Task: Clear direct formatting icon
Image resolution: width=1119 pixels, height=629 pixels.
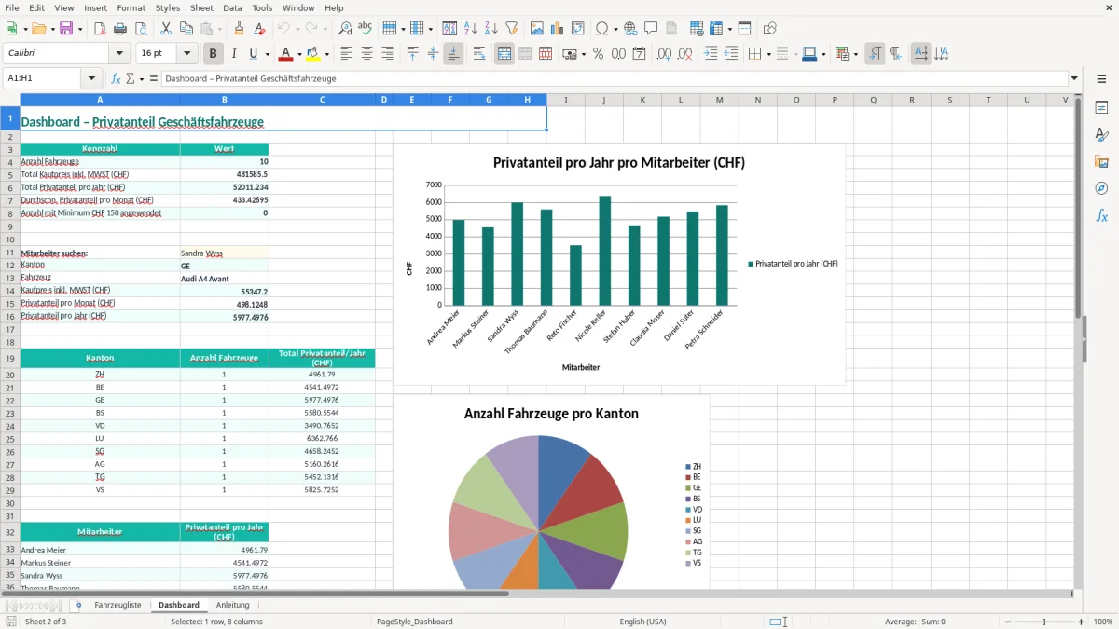Action: pyautogui.click(x=259, y=29)
